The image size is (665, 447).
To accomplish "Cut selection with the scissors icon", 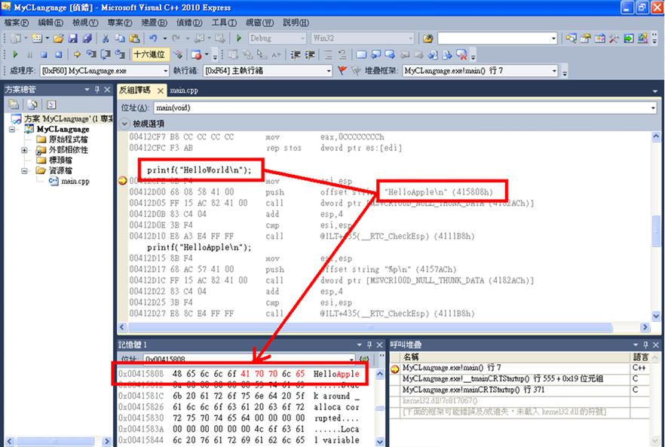I will (106, 38).
